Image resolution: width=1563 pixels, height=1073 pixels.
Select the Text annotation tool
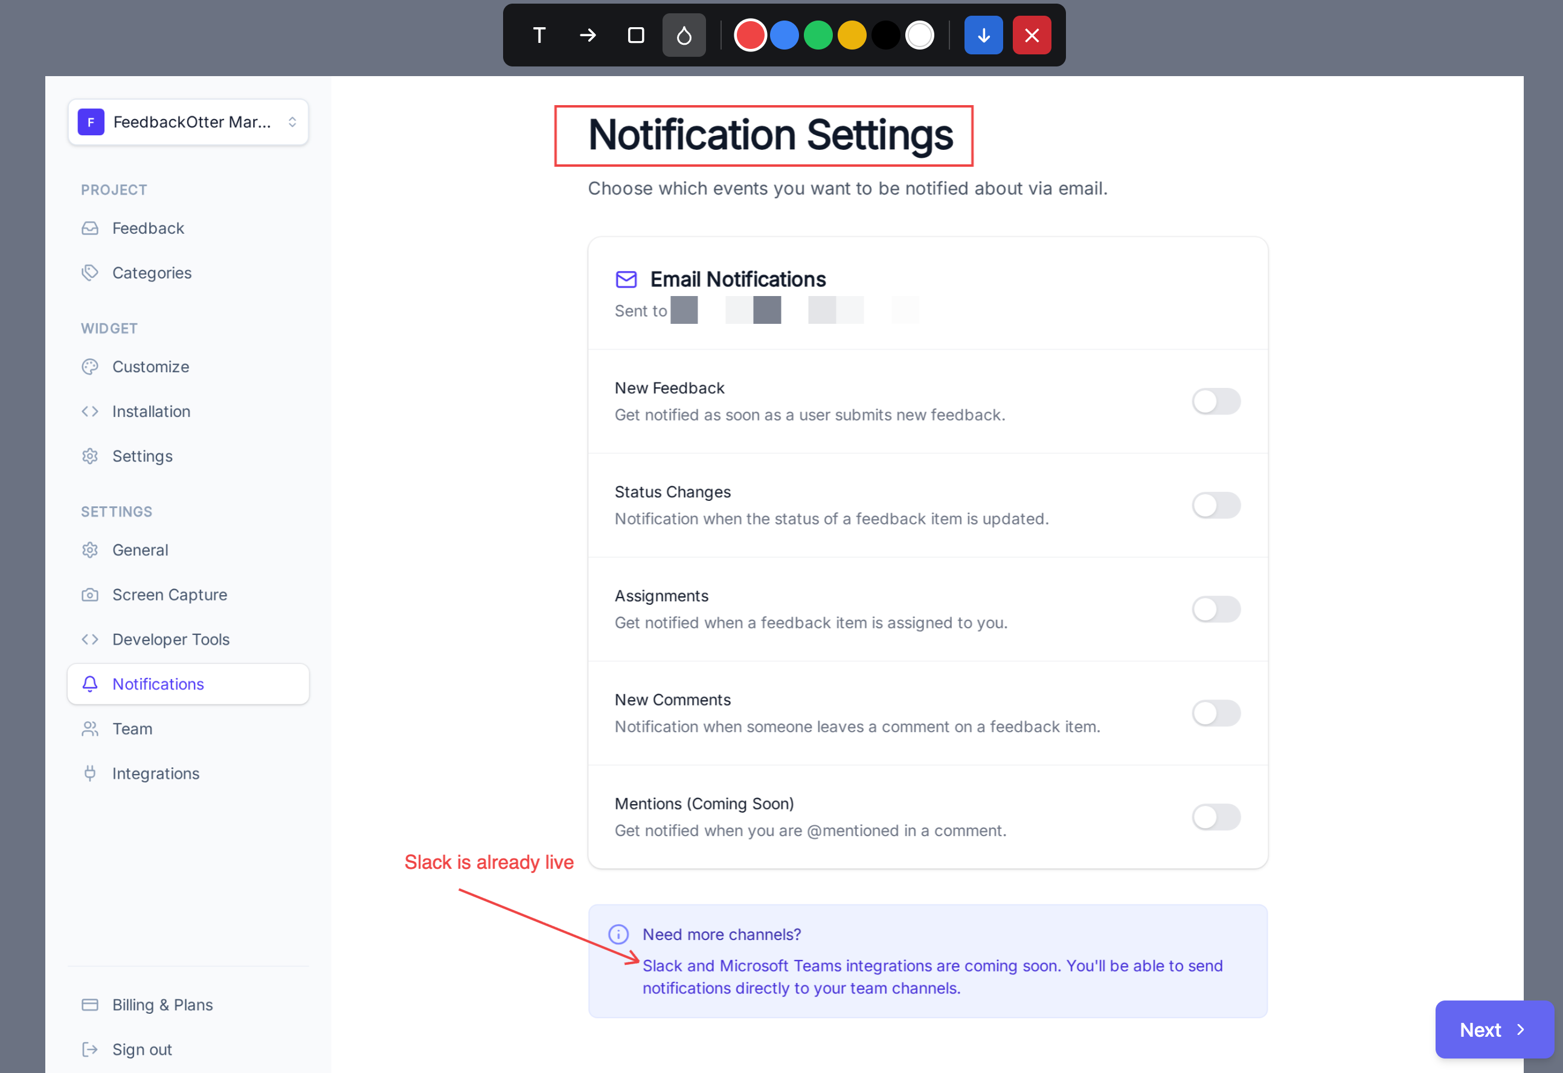tap(539, 35)
